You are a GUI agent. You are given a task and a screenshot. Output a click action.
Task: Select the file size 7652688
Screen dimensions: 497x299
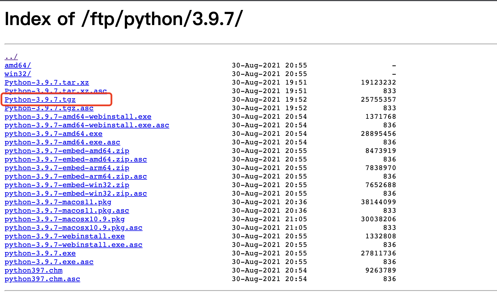pyautogui.click(x=381, y=185)
